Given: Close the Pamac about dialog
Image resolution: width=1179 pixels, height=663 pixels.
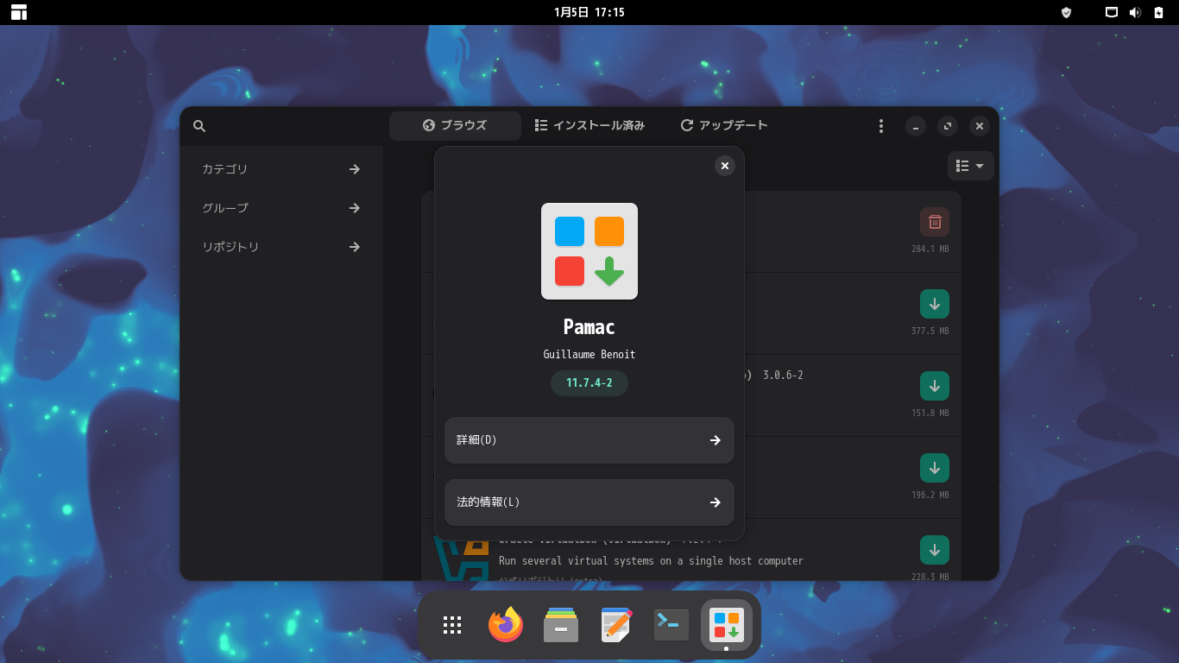Looking at the screenshot, I should (x=725, y=166).
